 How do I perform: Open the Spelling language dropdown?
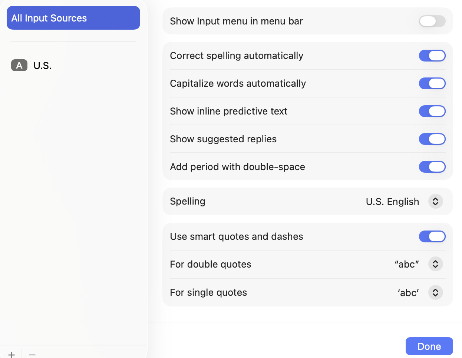coord(436,201)
